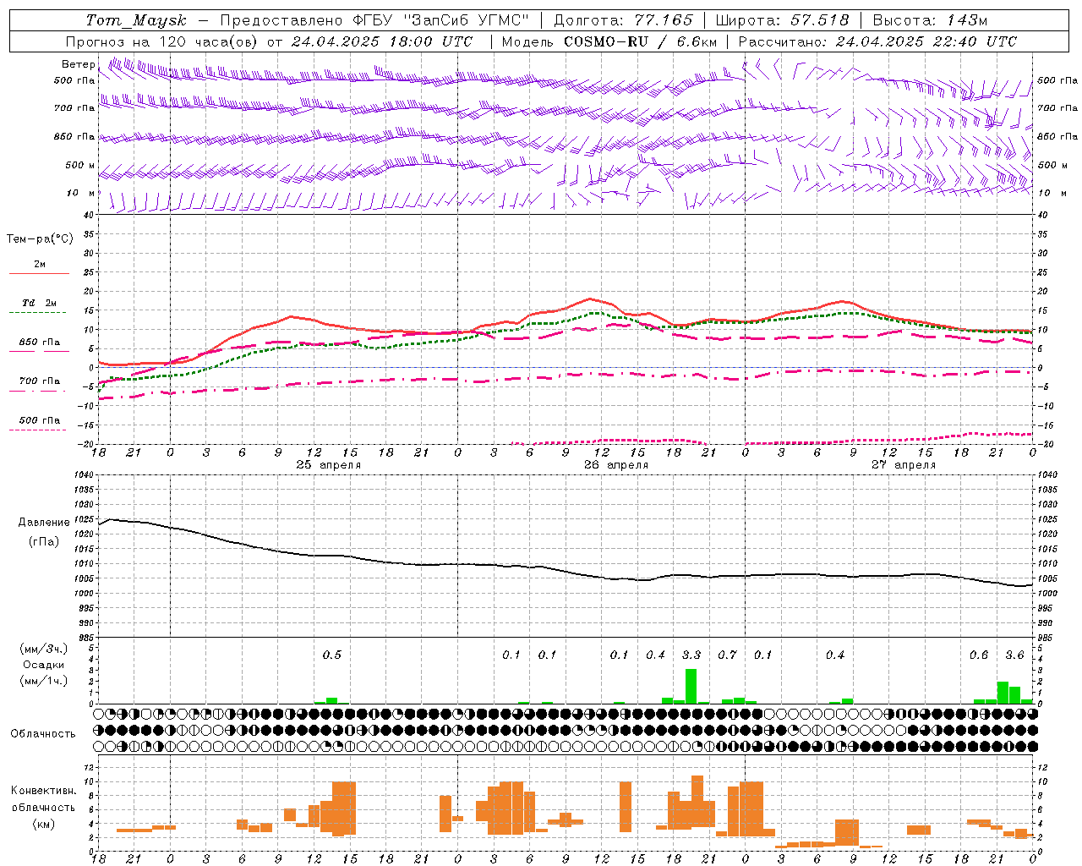Screen dimensions: 1082x866
Task: Click the forecast period text Прогноз на 120 часа(ов)
Action: [x=163, y=41]
